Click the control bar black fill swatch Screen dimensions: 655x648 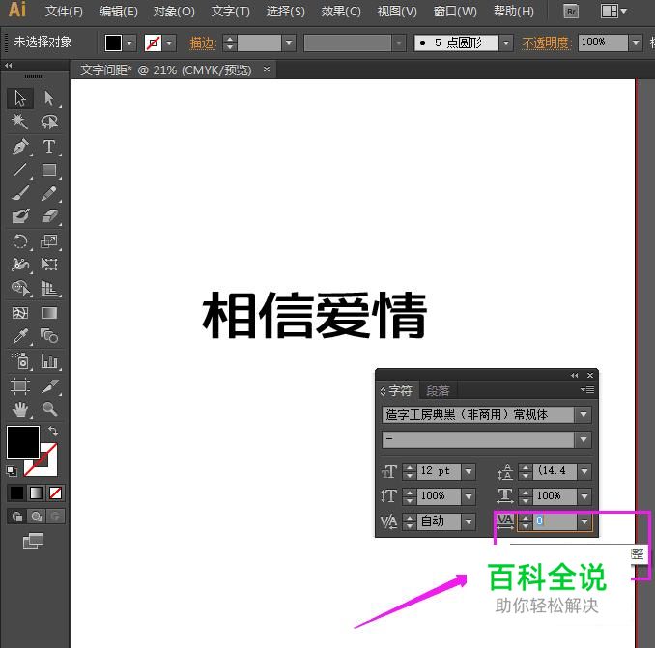pos(113,43)
